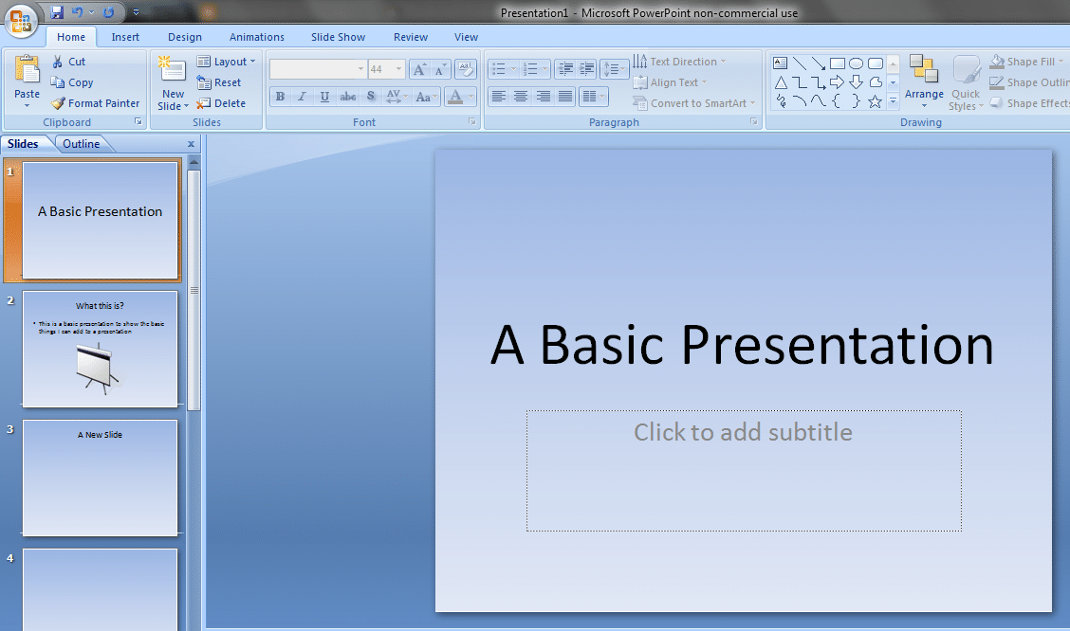
Task: Expand the shapes gallery More arrow
Action: 894,101
